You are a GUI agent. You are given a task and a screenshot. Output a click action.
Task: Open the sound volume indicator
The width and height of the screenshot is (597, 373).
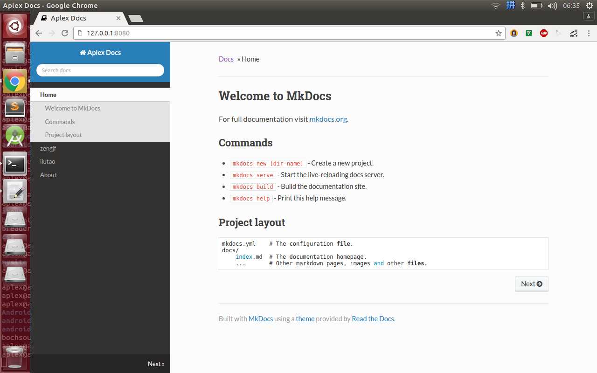(552, 6)
